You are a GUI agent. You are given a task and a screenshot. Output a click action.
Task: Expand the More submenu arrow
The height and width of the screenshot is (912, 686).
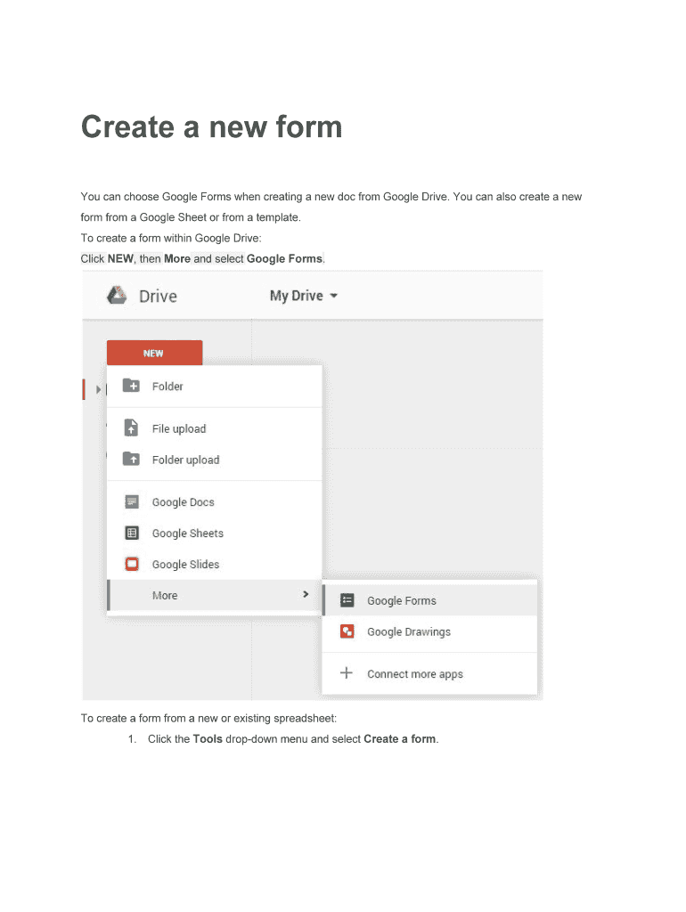tap(306, 595)
